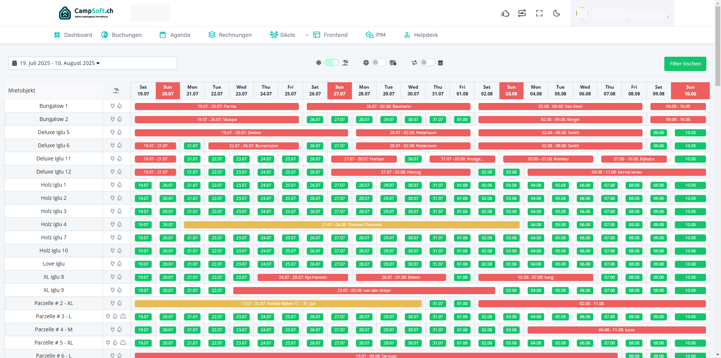Select the caravan booking icon

(393, 62)
